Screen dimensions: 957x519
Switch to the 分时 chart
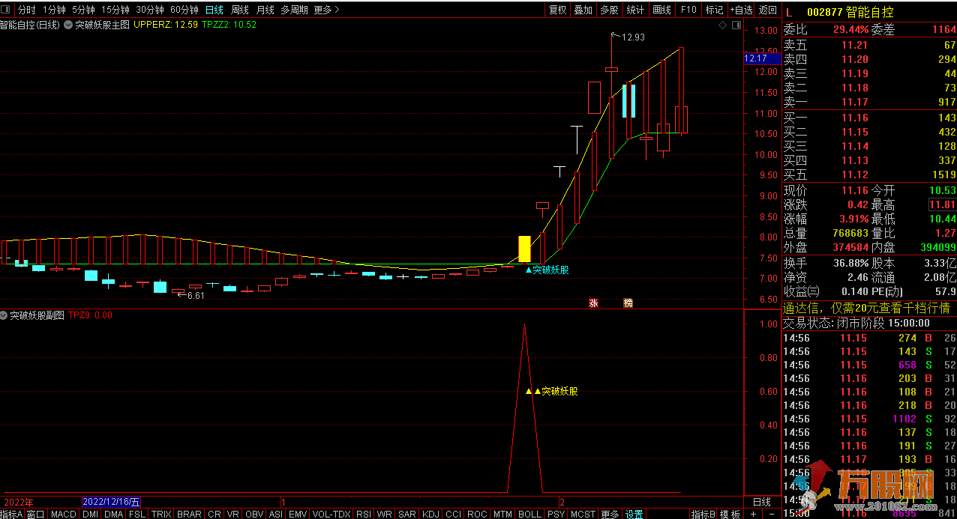click(x=26, y=10)
